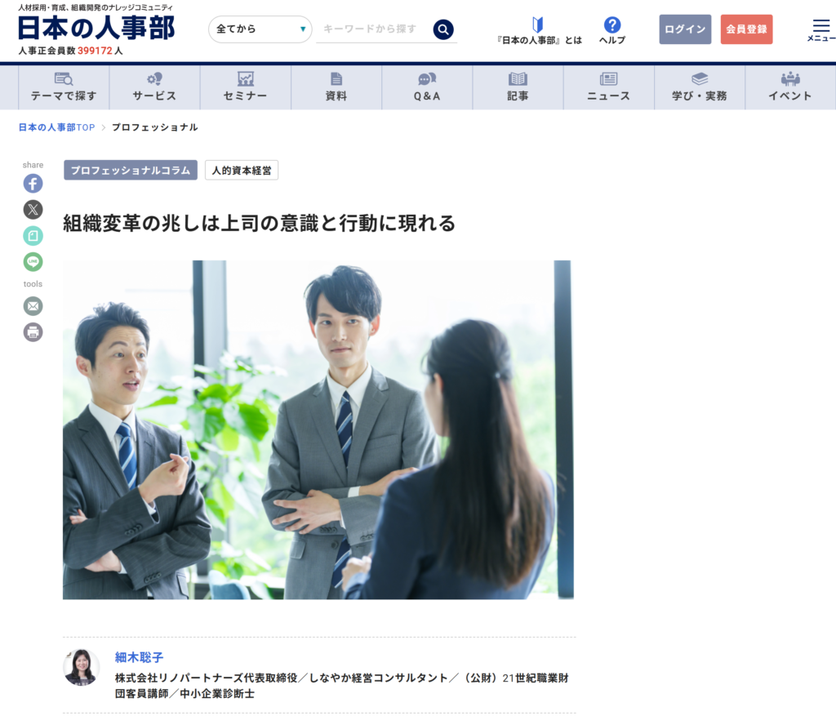Screen dimensions: 836x716
Task: Share article on Facebook
Action: [33, 184]
